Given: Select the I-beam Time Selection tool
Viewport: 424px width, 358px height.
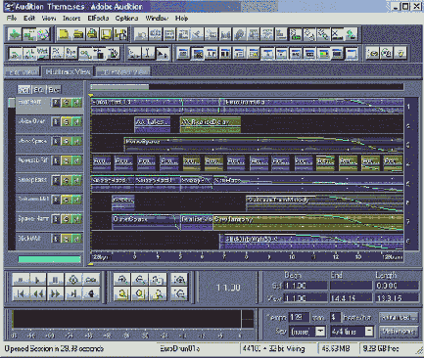Looking at the screenshot, I should [148, 53].
